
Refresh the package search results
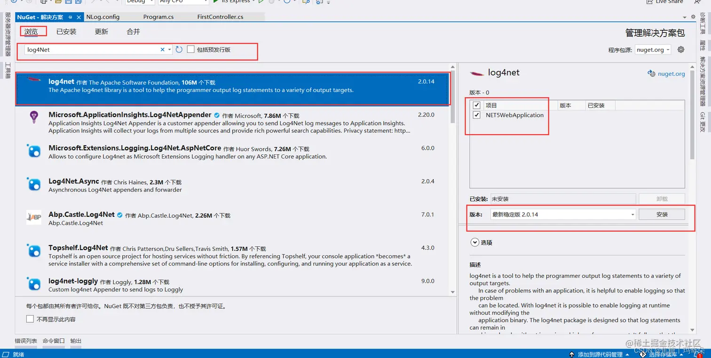[179, 49]
